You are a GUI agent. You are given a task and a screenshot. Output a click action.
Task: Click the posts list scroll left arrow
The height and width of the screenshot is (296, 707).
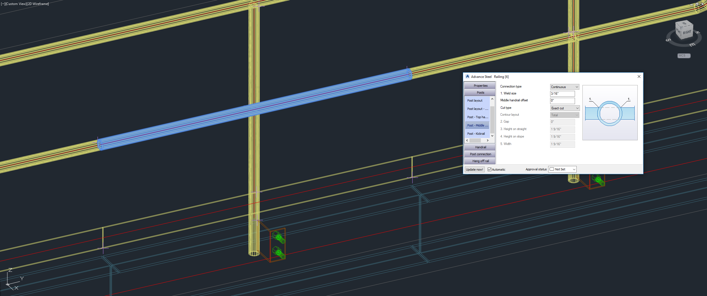pos(467,141)
